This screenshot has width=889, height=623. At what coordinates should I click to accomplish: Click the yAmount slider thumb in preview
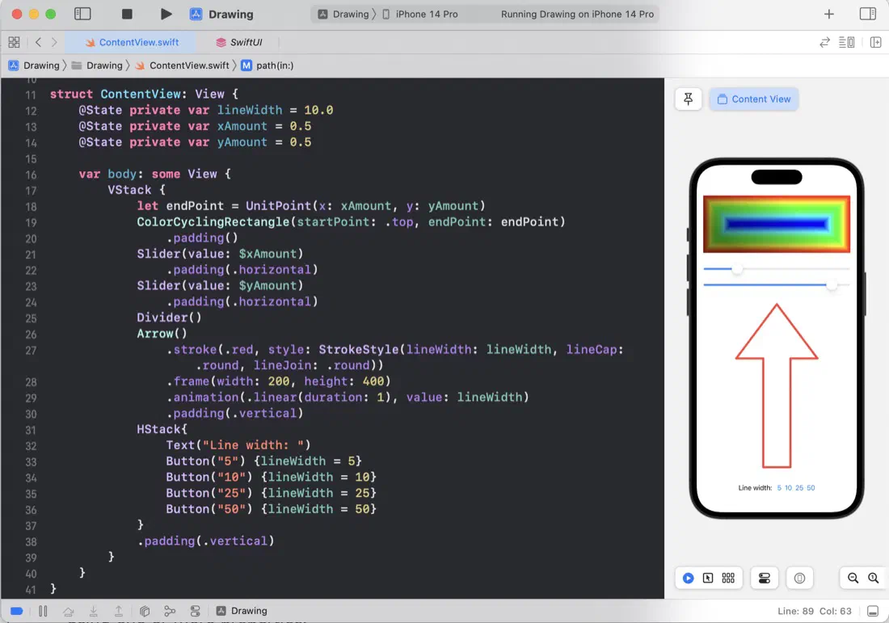coord(831,284)
